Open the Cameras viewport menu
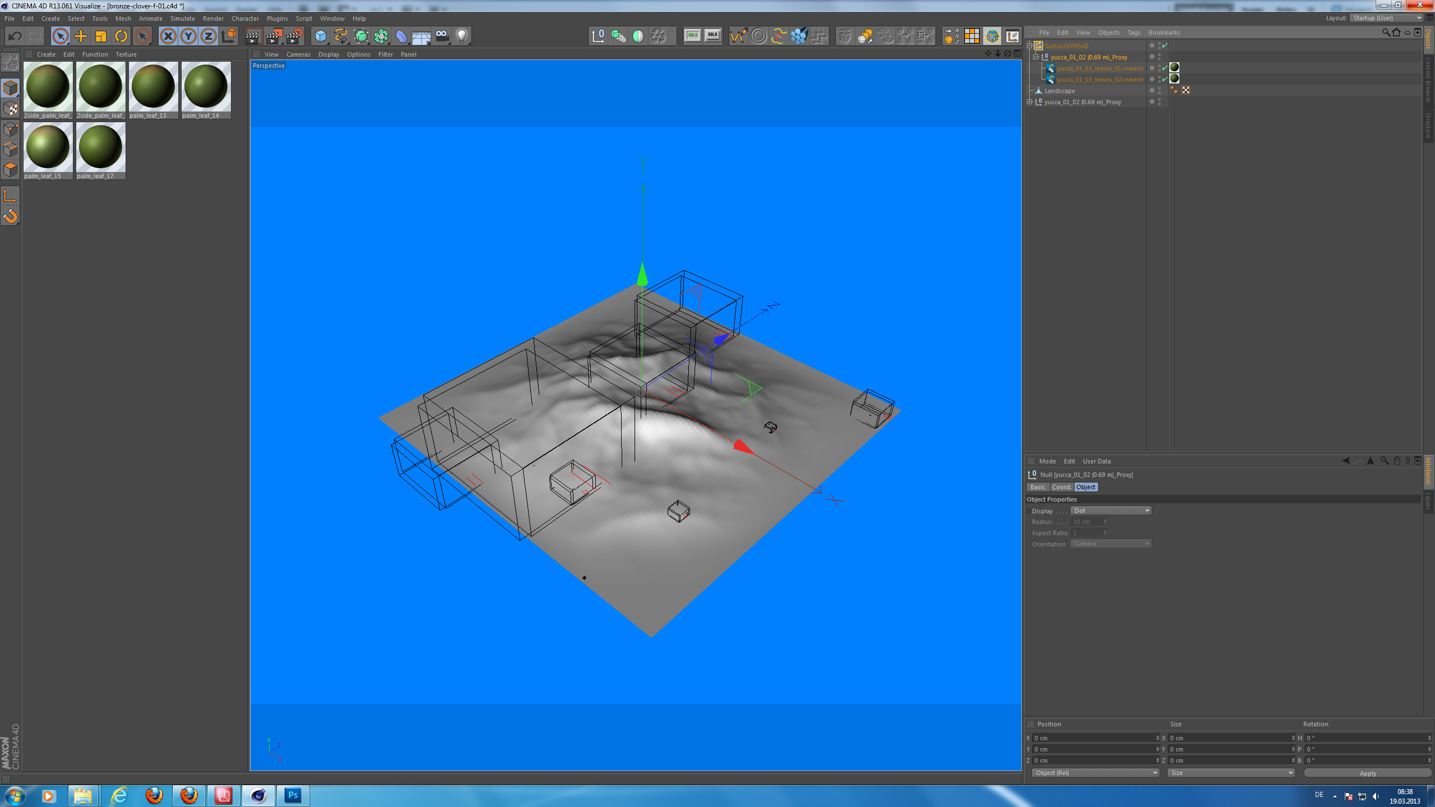This screenshot has height=807, width=1435. pyautogui.click(x=298, y=54)
